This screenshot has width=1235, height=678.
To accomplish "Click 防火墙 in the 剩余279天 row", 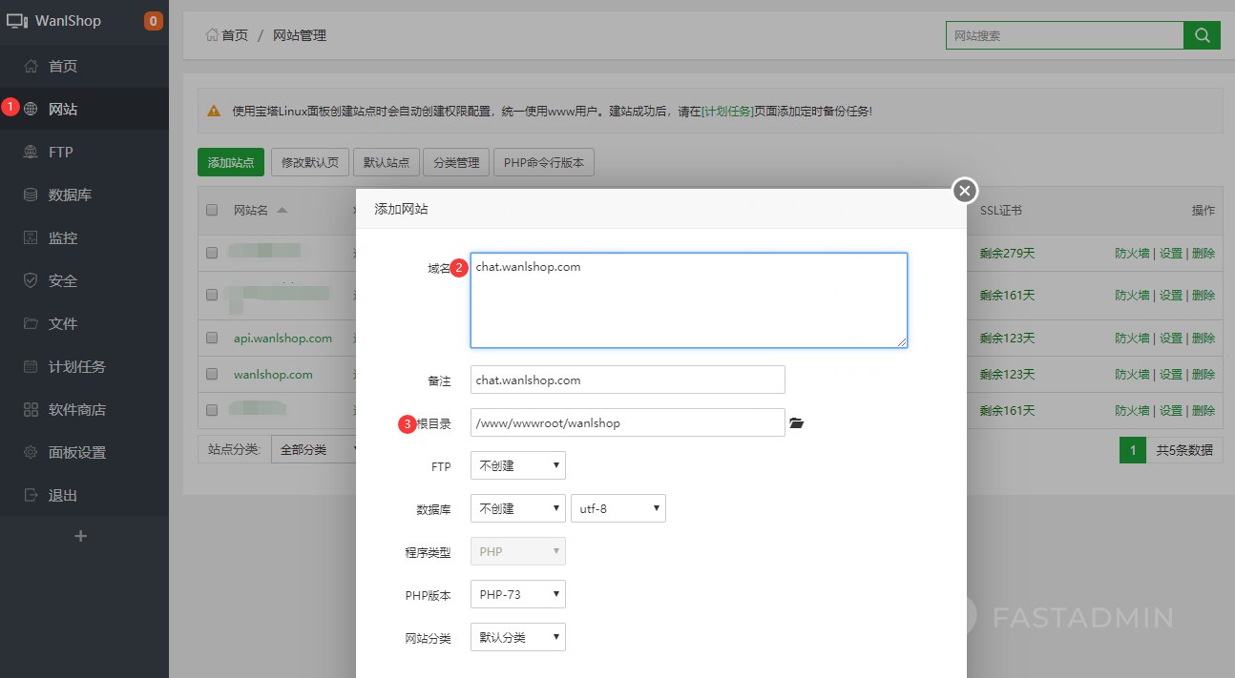I will click(x=1132, y=254).
